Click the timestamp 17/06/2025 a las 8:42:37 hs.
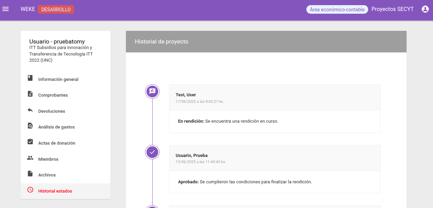Screen dimensions: 433x208 click(200, 101)
